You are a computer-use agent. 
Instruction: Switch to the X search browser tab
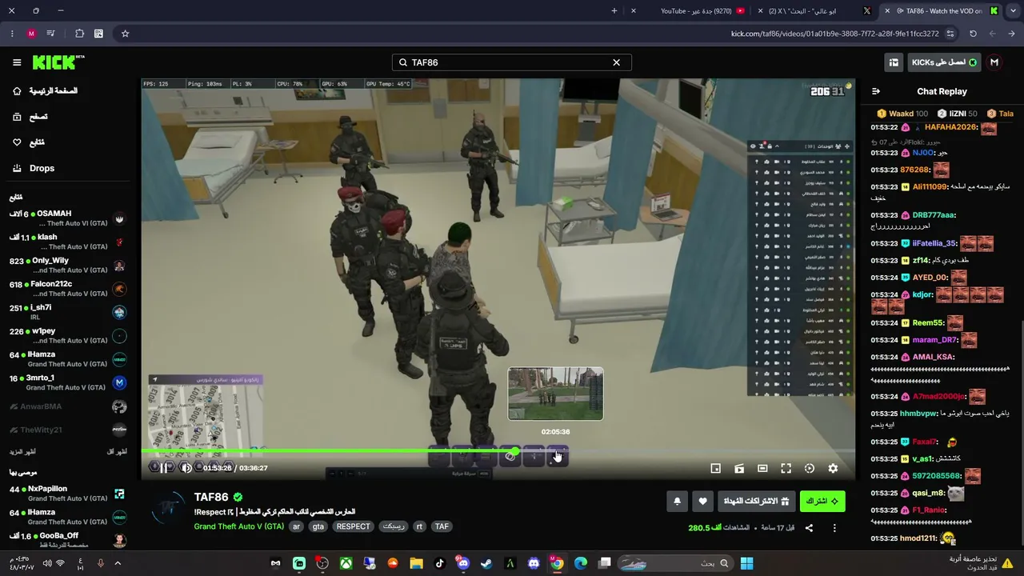coord(814,11)
